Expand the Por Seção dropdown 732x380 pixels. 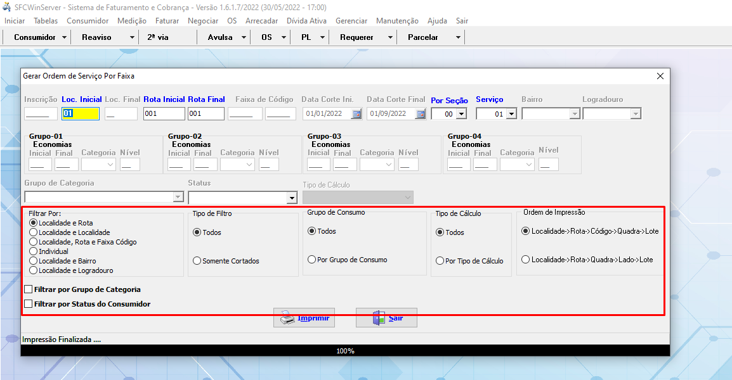(x=461, y=114)
